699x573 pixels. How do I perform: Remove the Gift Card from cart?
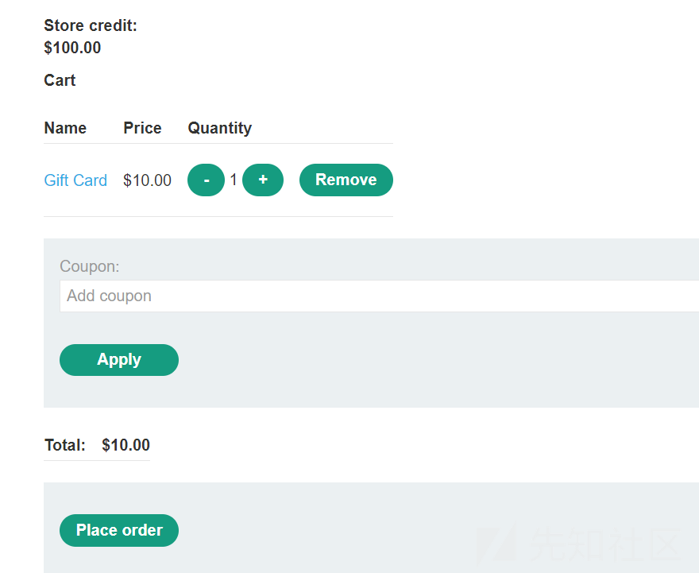(346, 180)
